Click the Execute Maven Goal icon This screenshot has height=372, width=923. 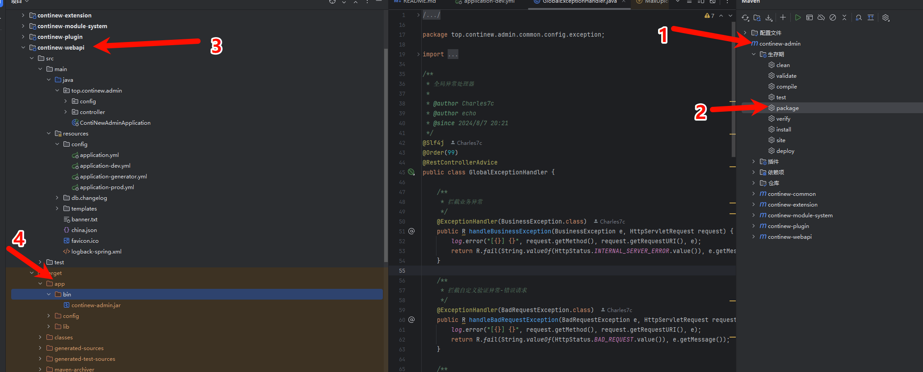[809, 18]
